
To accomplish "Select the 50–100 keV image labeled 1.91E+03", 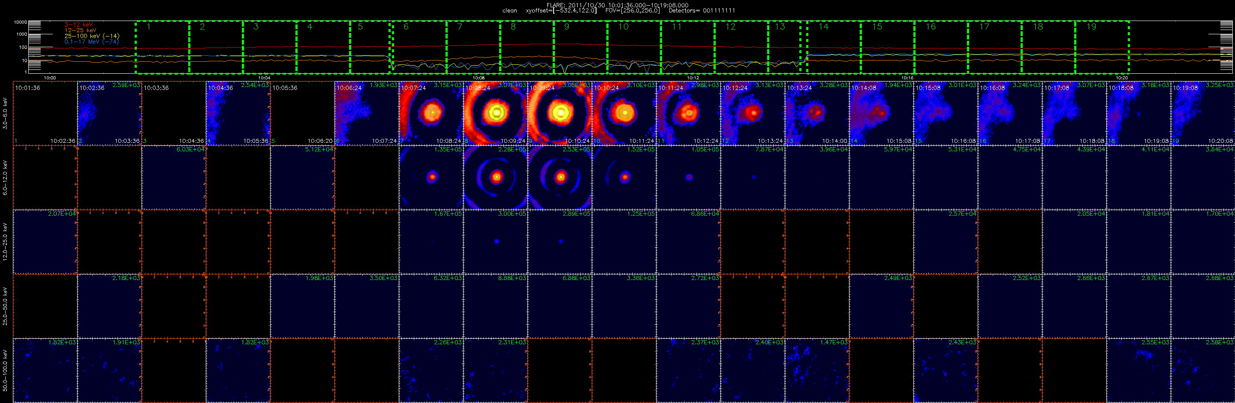I will (109, 370).
